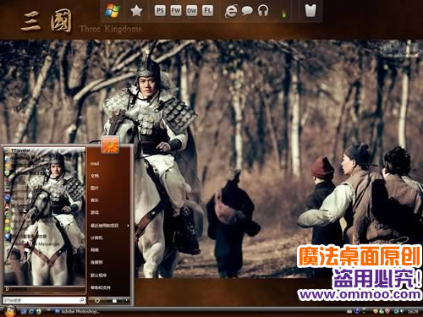423x317 pixels.
Task: Open Internet Explorer from the dock
Action: (x=231, y=11)
